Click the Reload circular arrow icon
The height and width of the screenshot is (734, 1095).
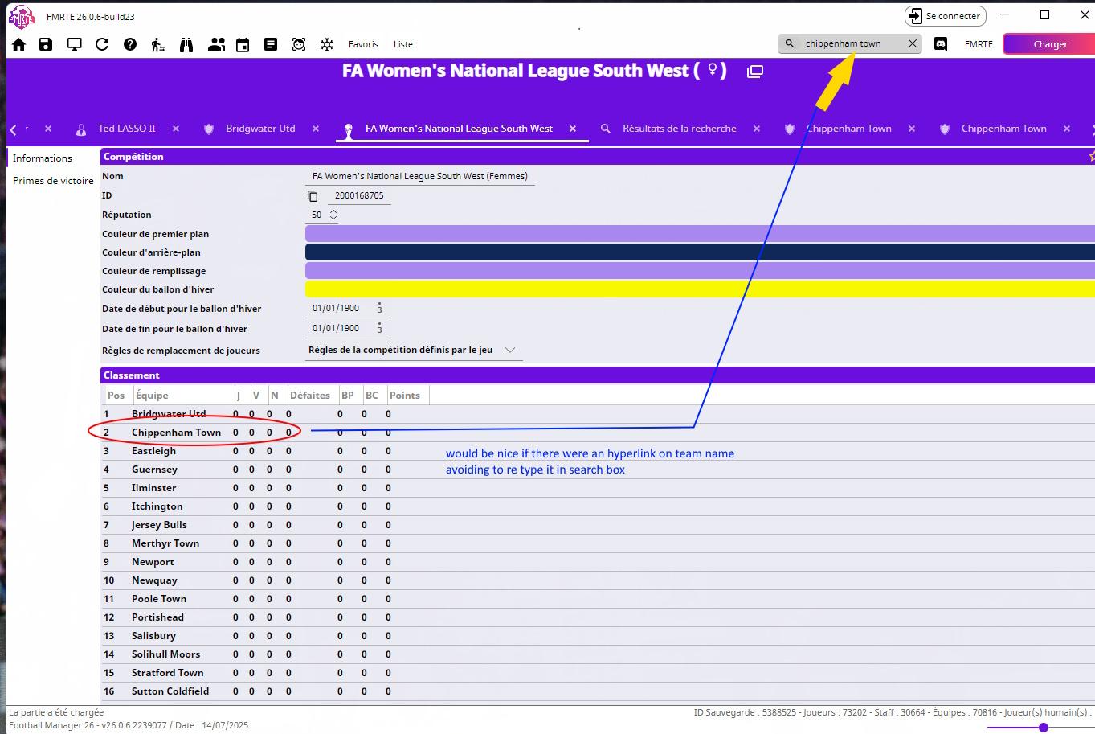coord(102,44)
